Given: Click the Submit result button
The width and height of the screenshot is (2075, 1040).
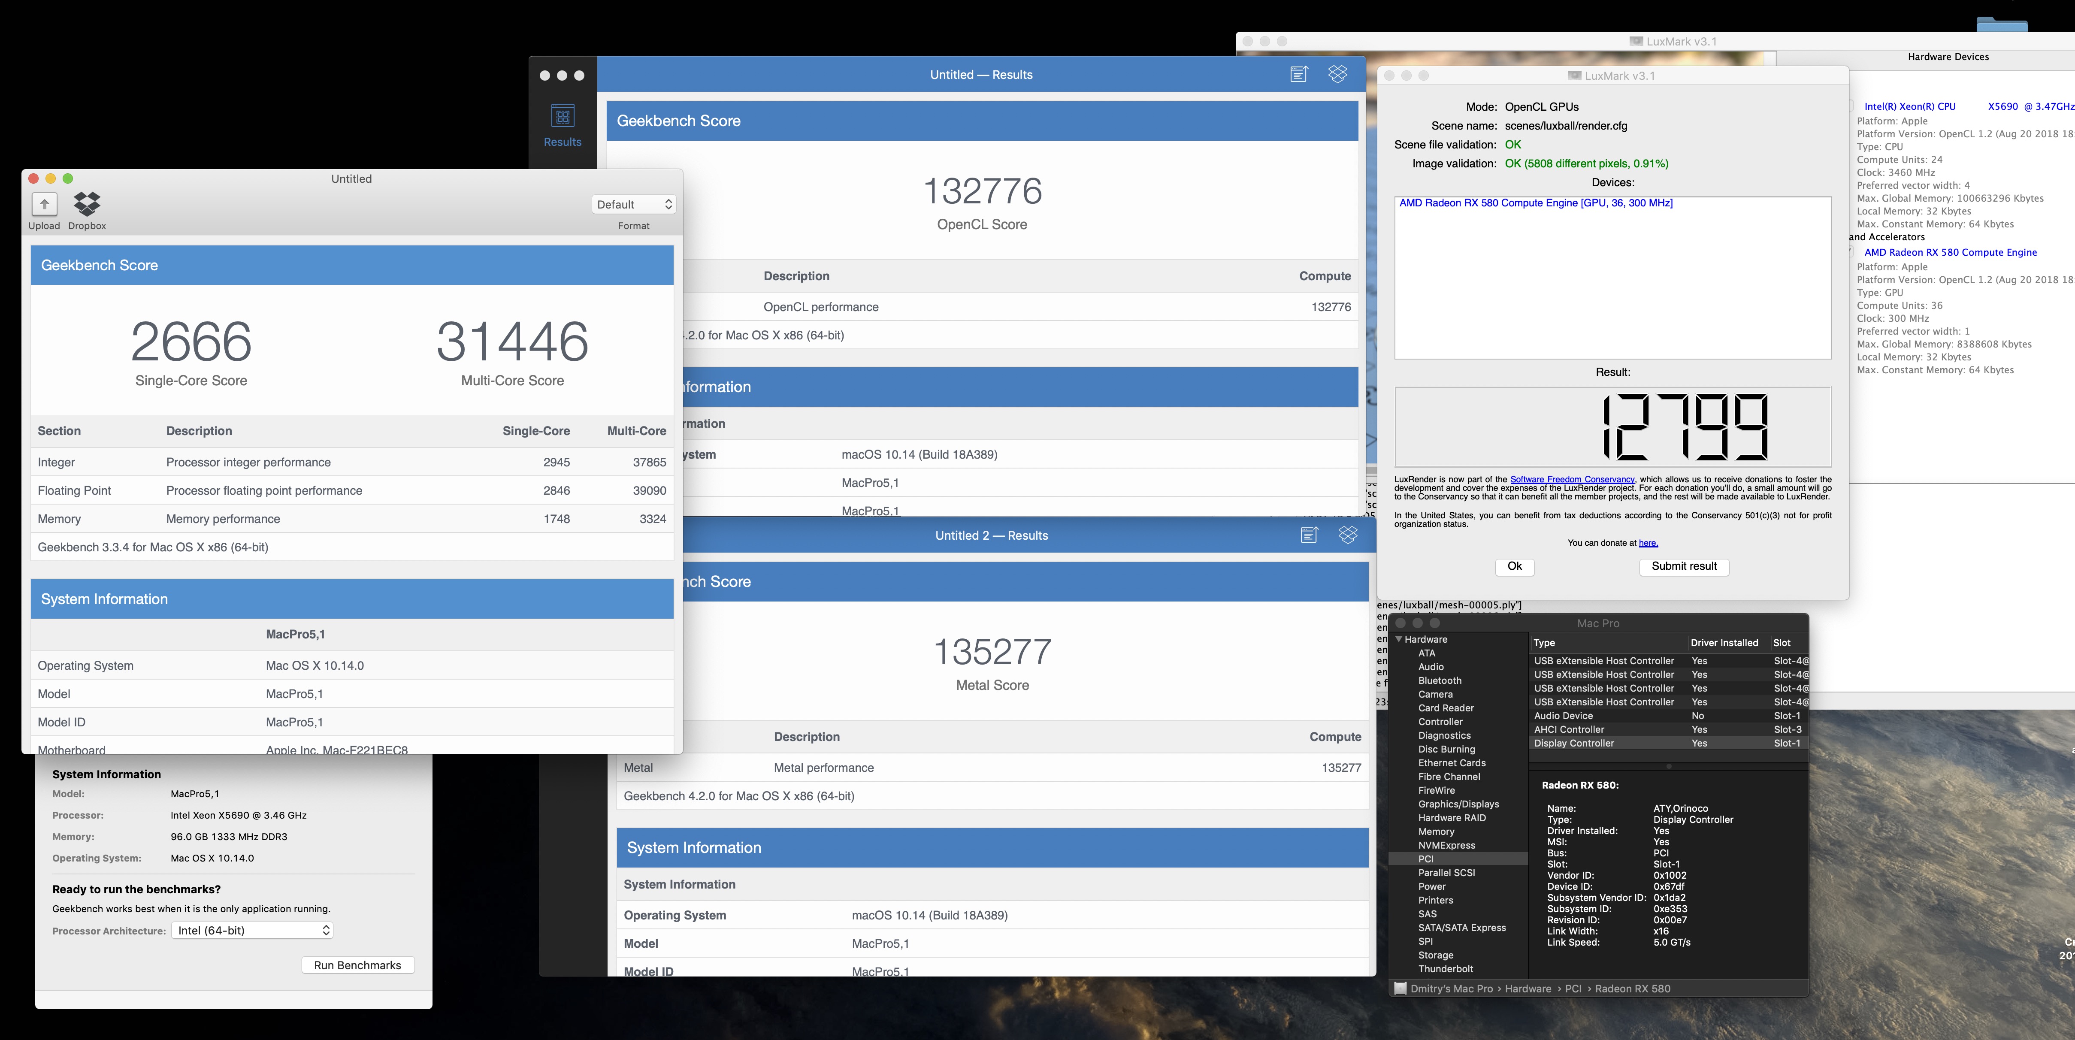Looking at the screenshot, I should pyautogui.click(x=1684, y=566).
